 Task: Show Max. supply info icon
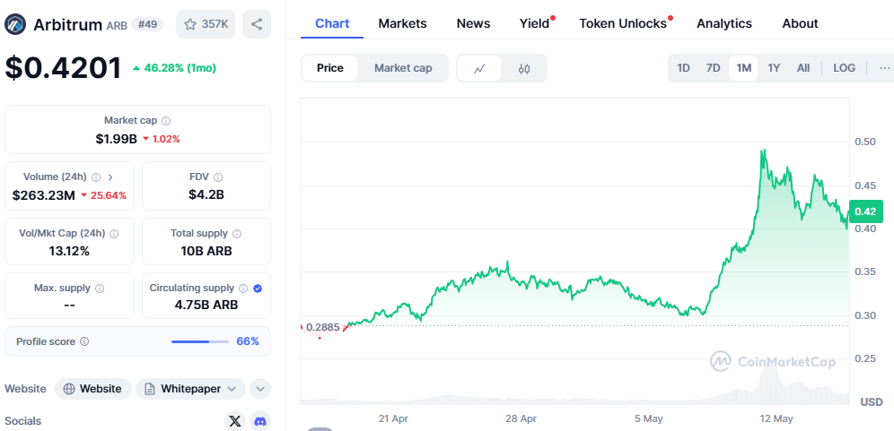click(100, 289)
